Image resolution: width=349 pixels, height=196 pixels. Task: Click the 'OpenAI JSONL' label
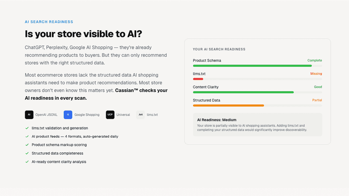(x=46, y=115)
